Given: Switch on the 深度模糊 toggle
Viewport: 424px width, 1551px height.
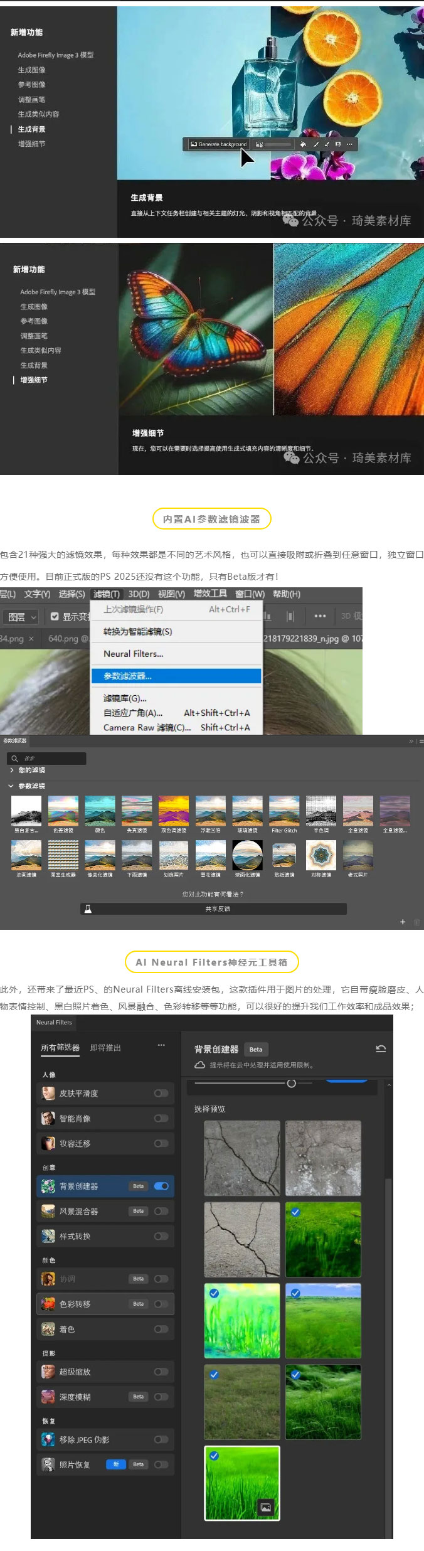Looking at the screenshot, I should (x=161, y=1397).
